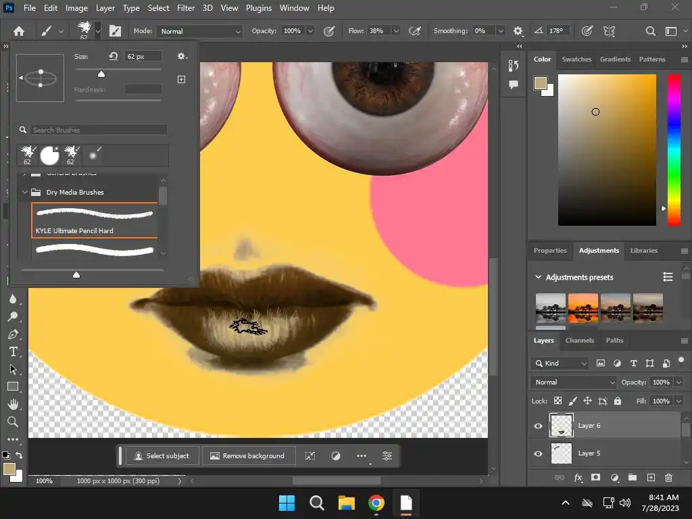Open the brush preset gear menu

tap(182, 57)
